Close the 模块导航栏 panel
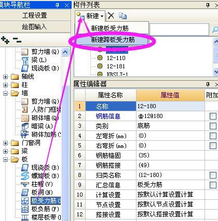Screen dimensions: 218x221 coord(66,5)
